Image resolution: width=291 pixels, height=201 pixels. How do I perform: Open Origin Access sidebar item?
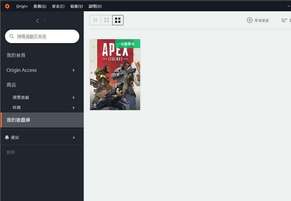coord(21,70)
